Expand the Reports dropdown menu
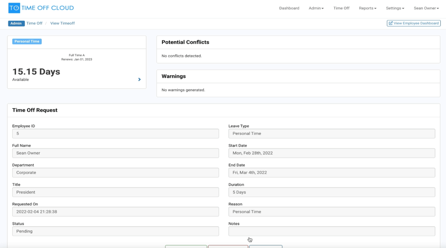The width and height of the screenshot is (446, 248). pyautogui.click(x=368, y=8)
